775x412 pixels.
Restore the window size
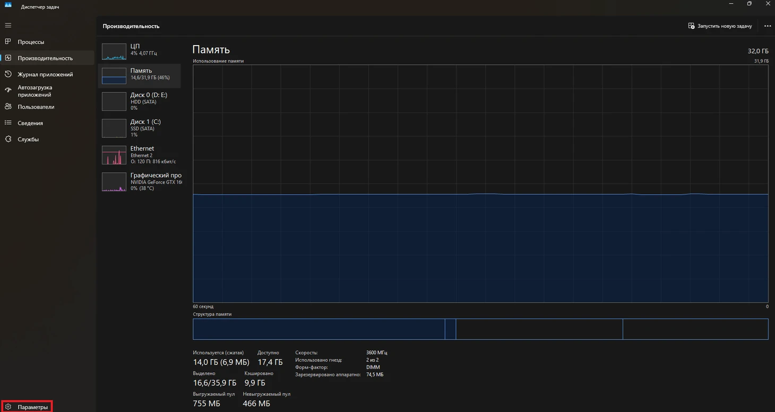749,3
